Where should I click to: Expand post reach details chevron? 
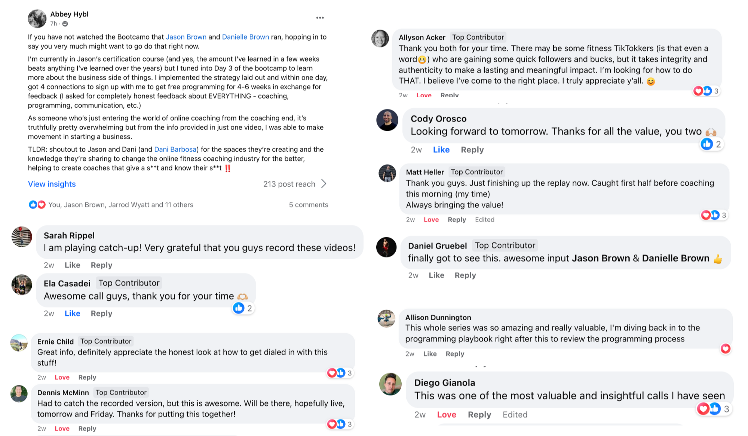click(324, 184)
